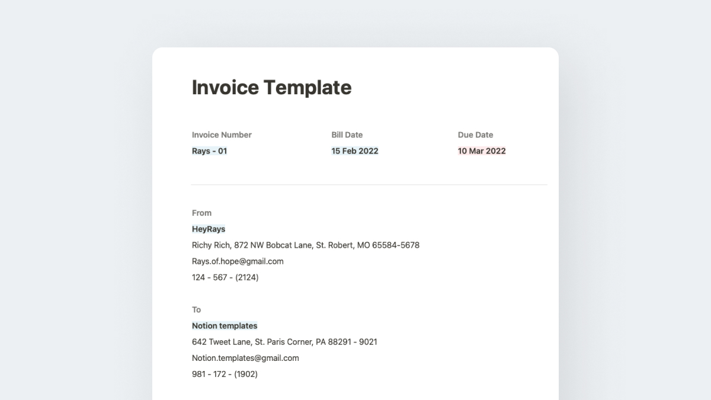Select the phone number '981 - 172 - (1902)'
The image size is (711, 400).
[x=225, y=375]
